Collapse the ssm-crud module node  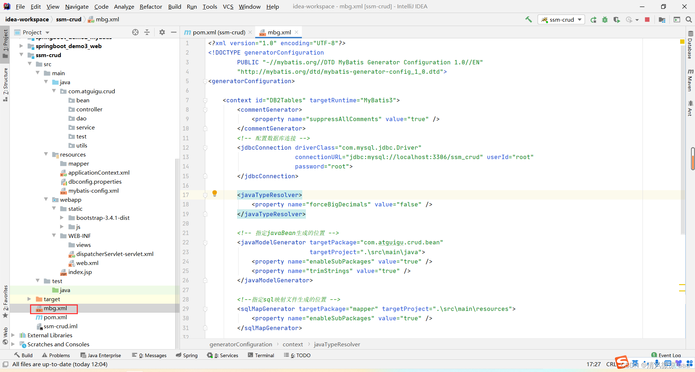[x=21, y=55]
